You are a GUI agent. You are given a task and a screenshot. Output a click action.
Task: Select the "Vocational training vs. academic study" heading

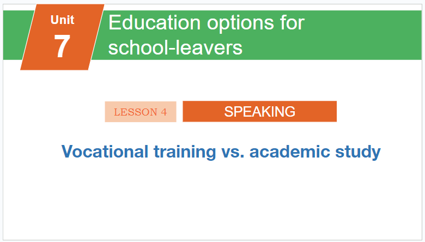pyautogui.click(x=221, y=152)
